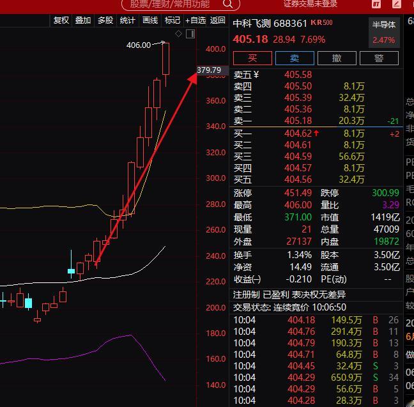414x407 pixels.
Task: Click the search magnifier icon
Action: [228, 4]
